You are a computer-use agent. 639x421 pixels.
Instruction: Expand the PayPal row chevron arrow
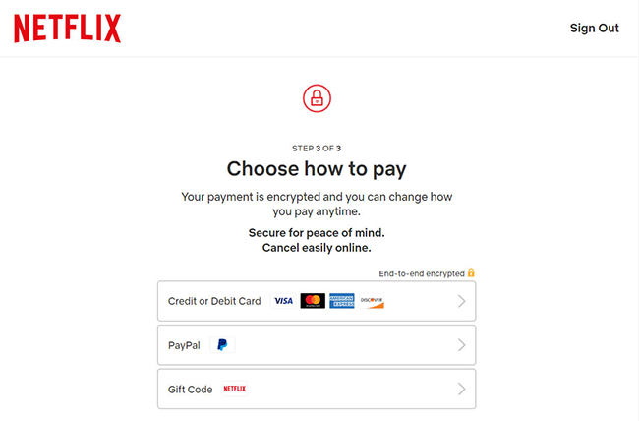tap(461, 345)
